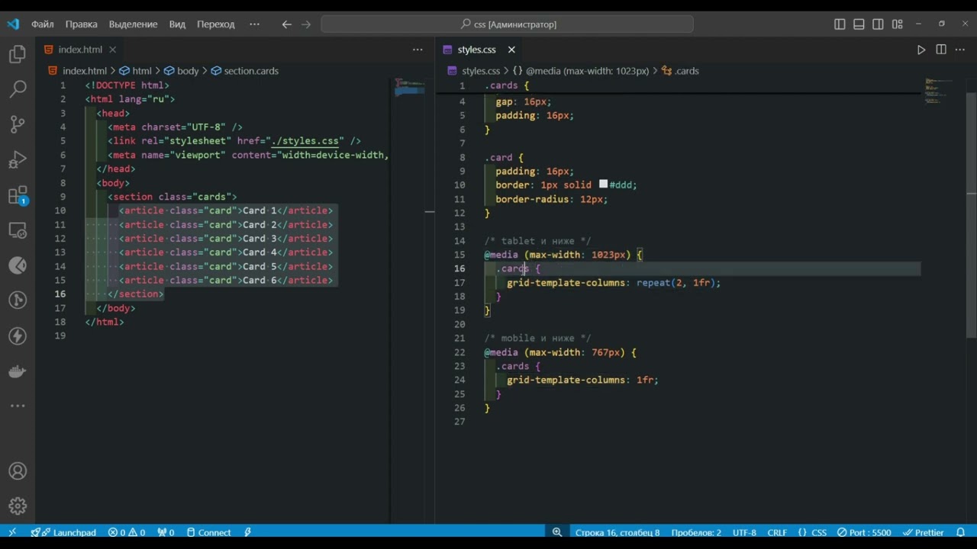Image resolution: width=977 pixels, height=549 pixels.
Task: Show additional views ellipsis in activity bar
Action: click(x=18, y=406)
